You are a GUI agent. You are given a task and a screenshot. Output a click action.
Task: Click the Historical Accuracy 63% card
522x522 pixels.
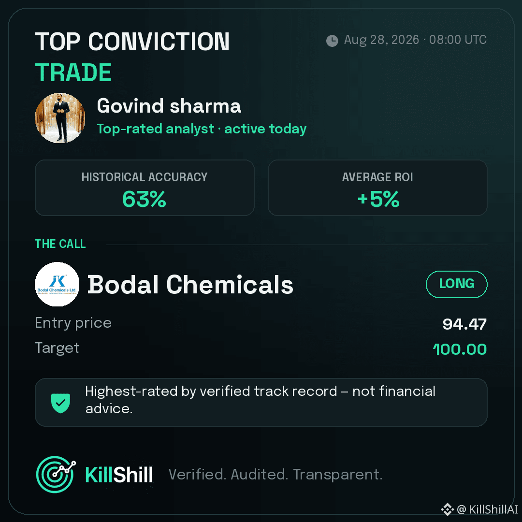pos(145,188)
